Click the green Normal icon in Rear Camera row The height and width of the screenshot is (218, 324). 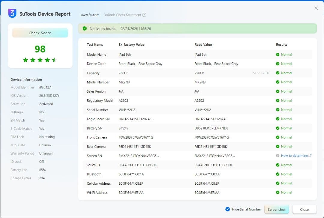pyautogui.click(x=277, y=147)
